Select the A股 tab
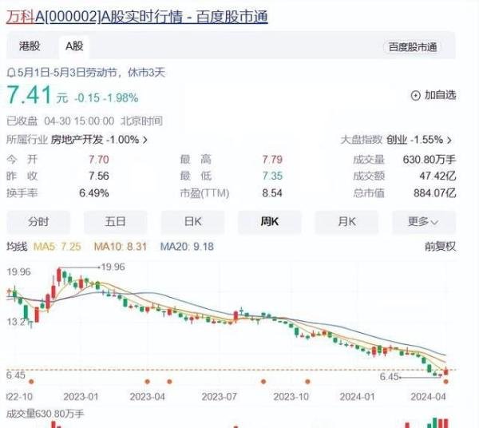The width and height of the screenshot is (479, 428). point(74,46)
